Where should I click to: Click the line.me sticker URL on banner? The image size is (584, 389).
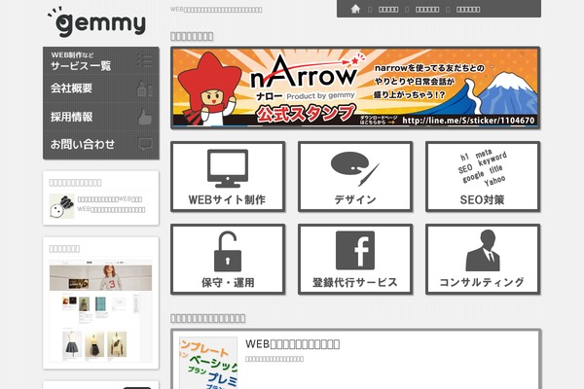point(468,121)
